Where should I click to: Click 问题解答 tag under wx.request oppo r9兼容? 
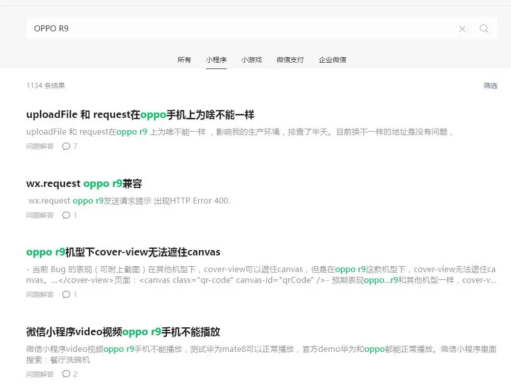40,215
